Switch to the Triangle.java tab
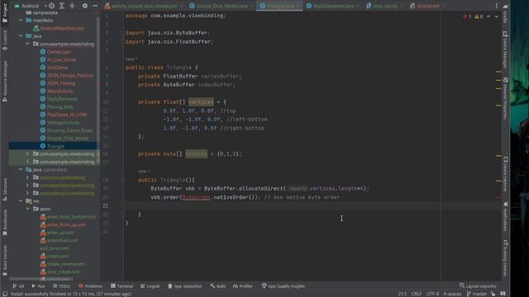Screen dimensions: 529x297 279,6
